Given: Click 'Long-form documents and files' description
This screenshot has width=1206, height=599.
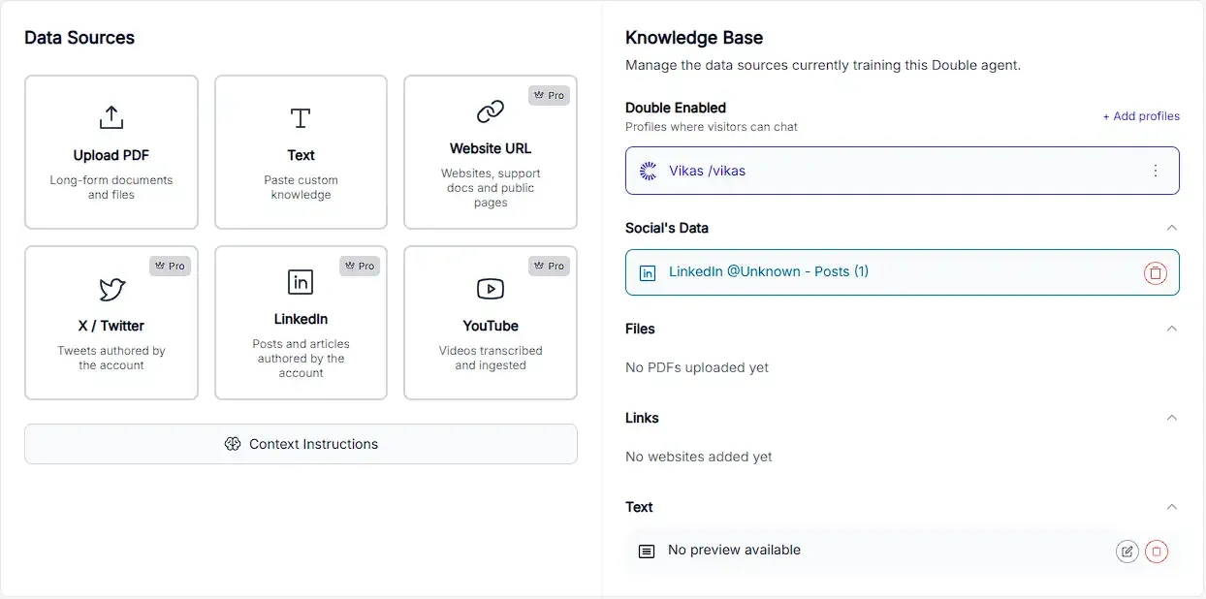Looking at the screenshot, I should pyautogui.click(x=111, y=187).
